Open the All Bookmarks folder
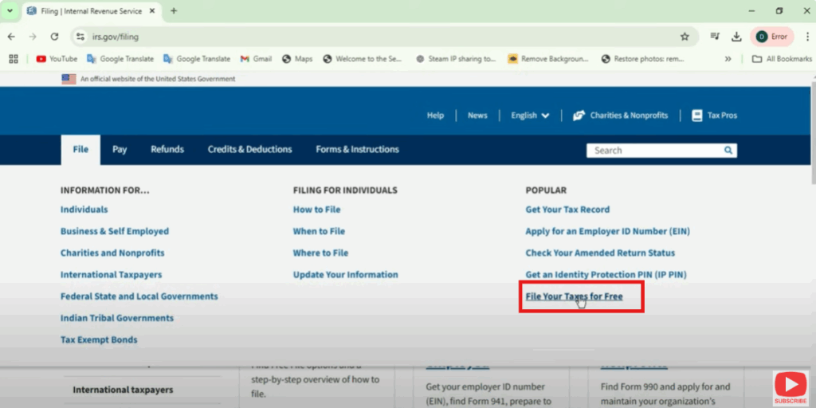Screen dimensions: 816x408 (782, 59)
